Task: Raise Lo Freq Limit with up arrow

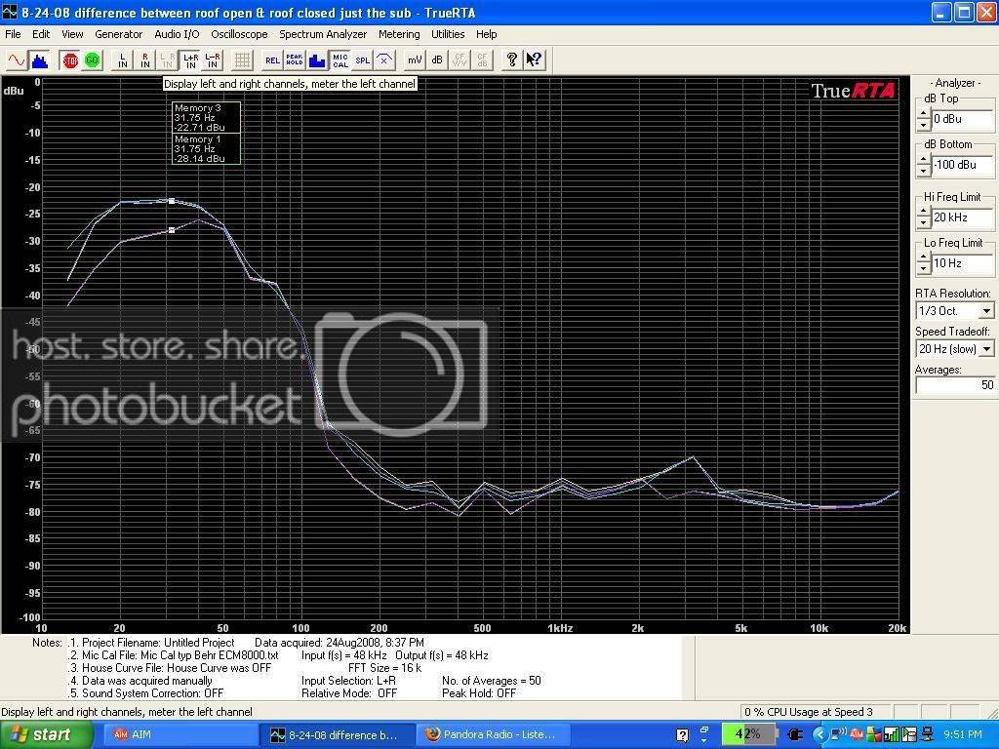Action: pyautogui.click(x=924, y=258)
